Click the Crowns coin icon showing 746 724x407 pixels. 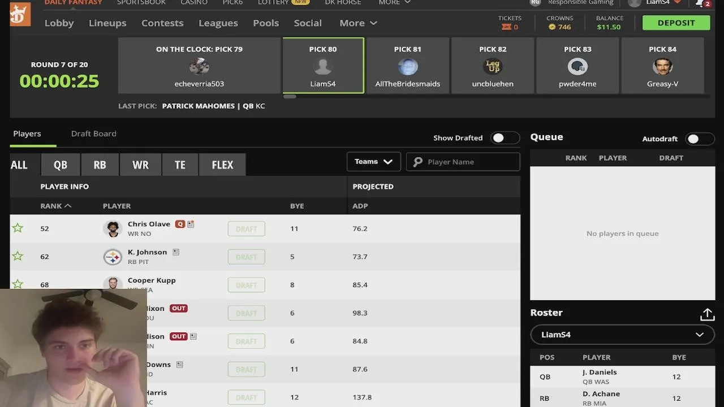coord(552,27)
